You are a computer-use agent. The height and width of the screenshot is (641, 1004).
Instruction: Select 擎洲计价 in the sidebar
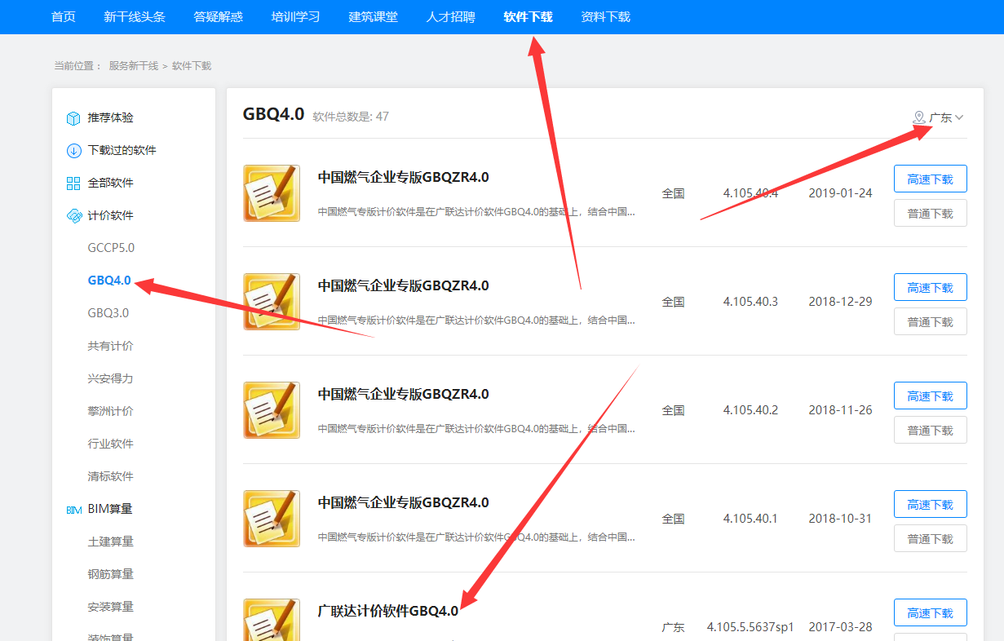point(111,411)
